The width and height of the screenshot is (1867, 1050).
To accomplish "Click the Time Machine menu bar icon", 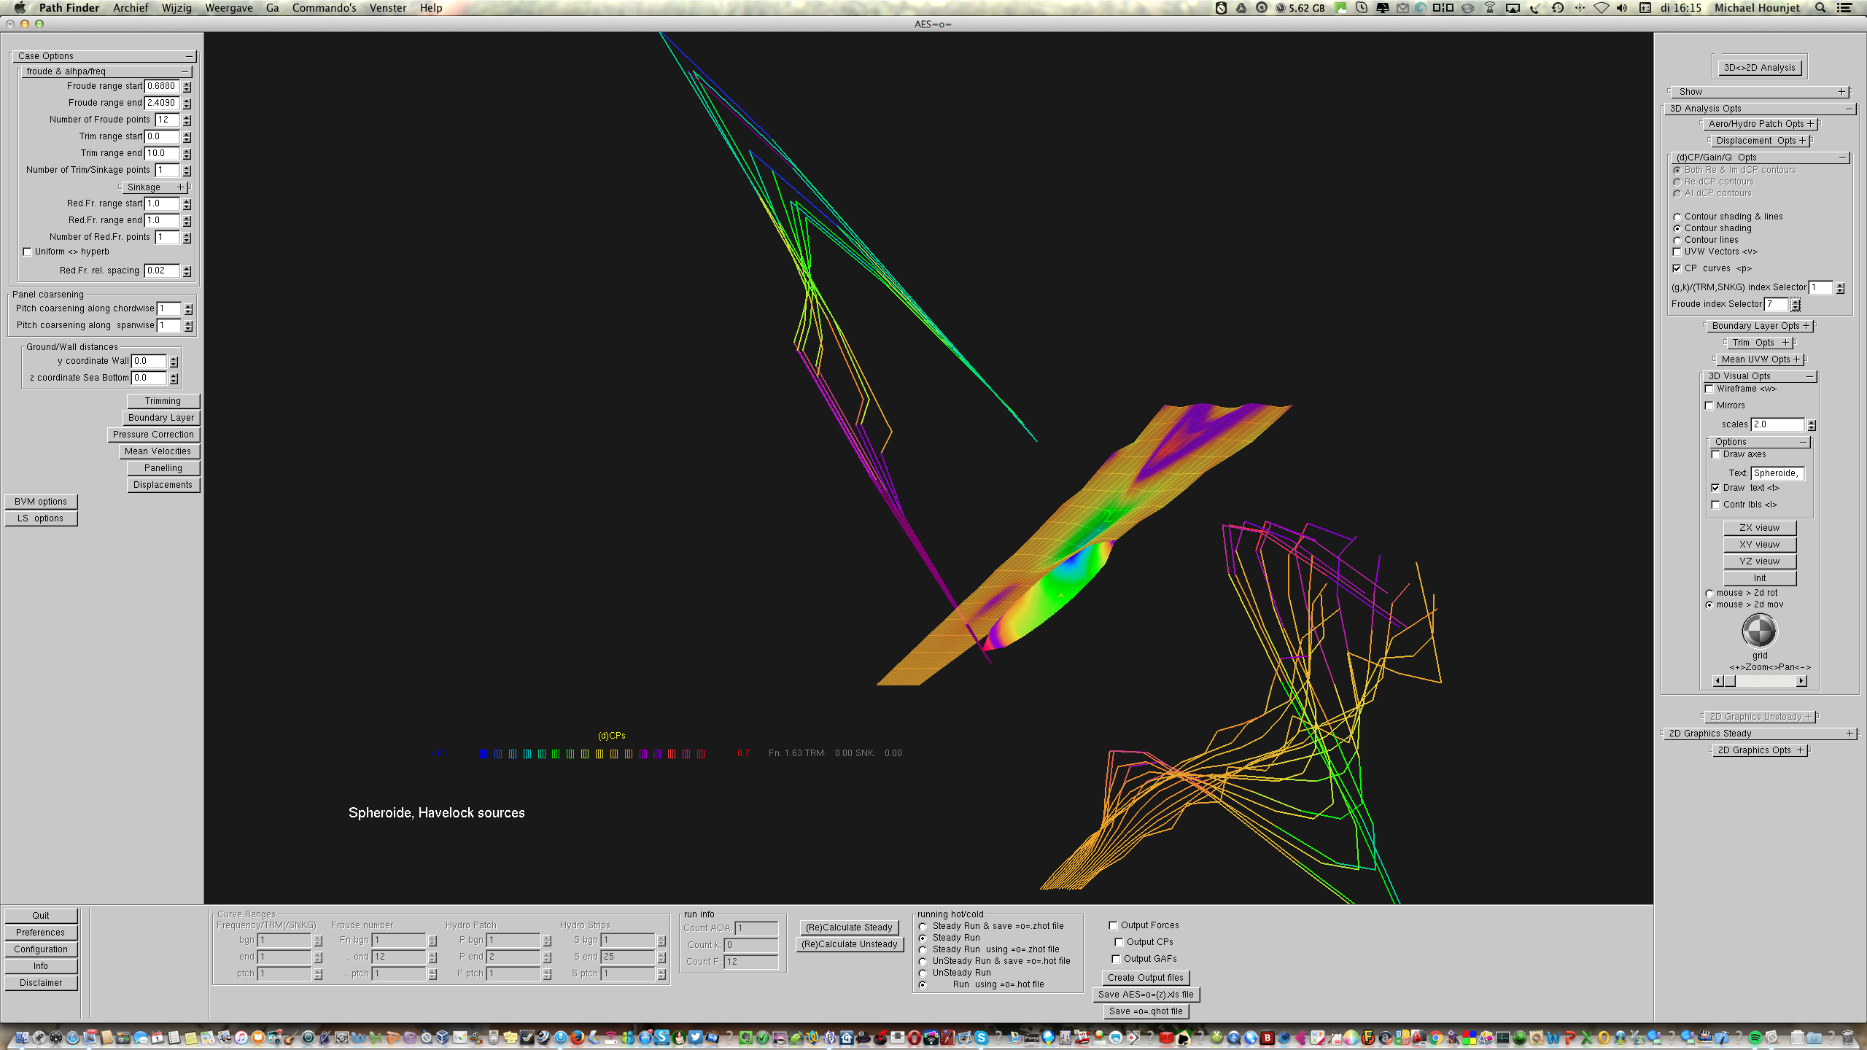I will coord(1557,8).
